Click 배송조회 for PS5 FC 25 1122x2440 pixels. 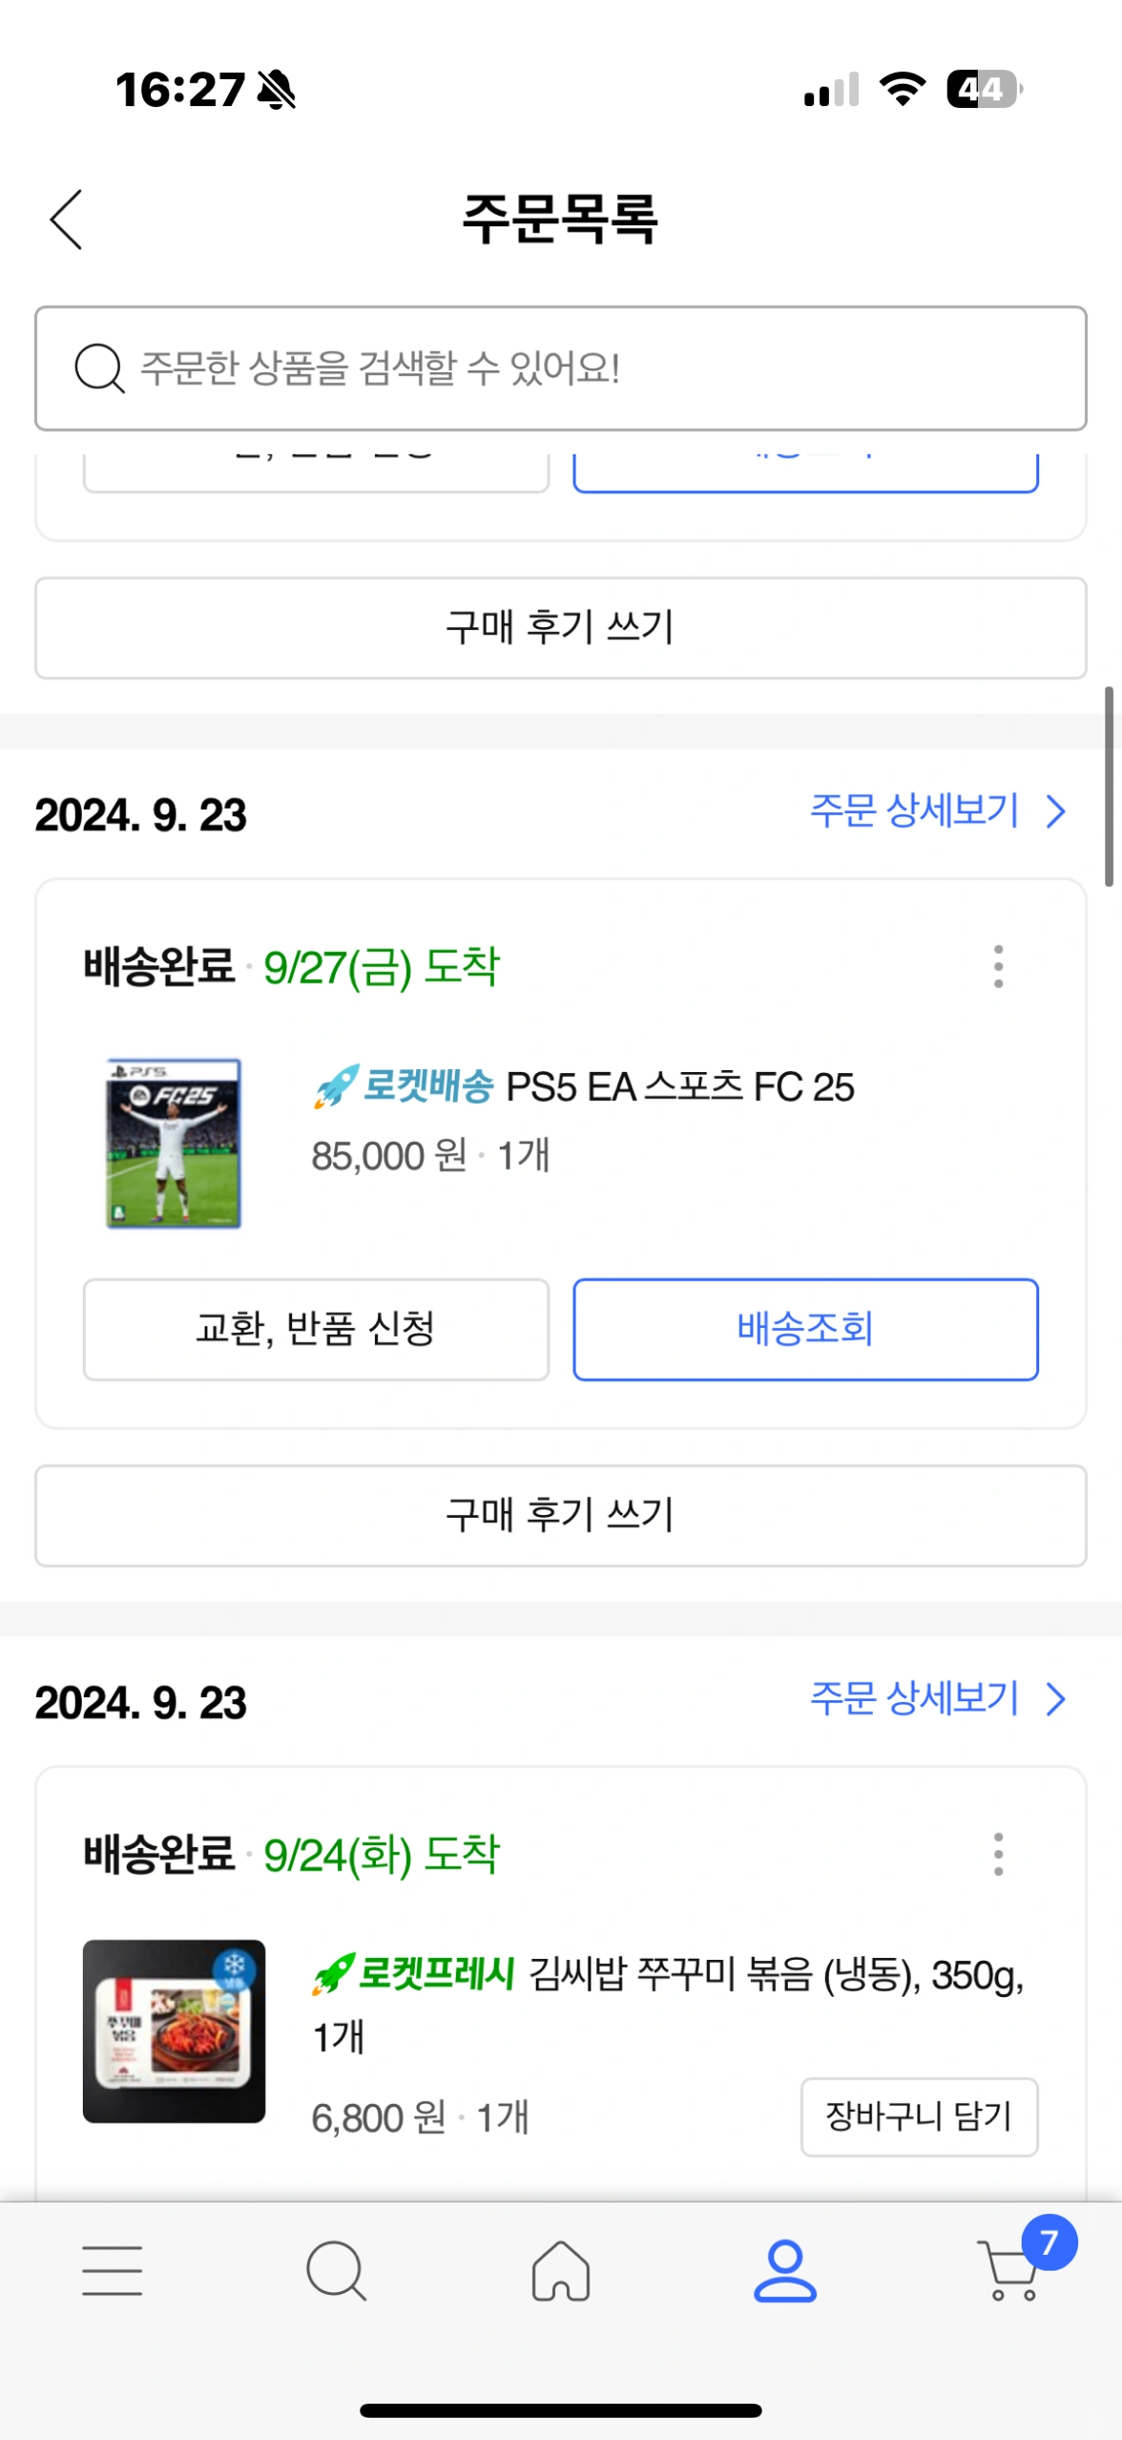pyautogui.click(x=805, y=1329)
